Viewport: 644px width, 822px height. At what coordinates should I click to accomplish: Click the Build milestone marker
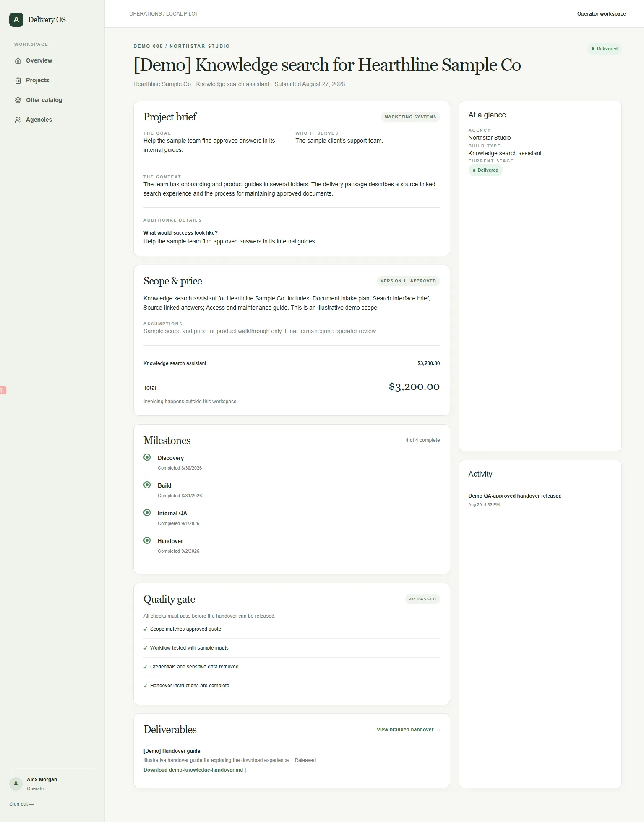tap(147, 485)
